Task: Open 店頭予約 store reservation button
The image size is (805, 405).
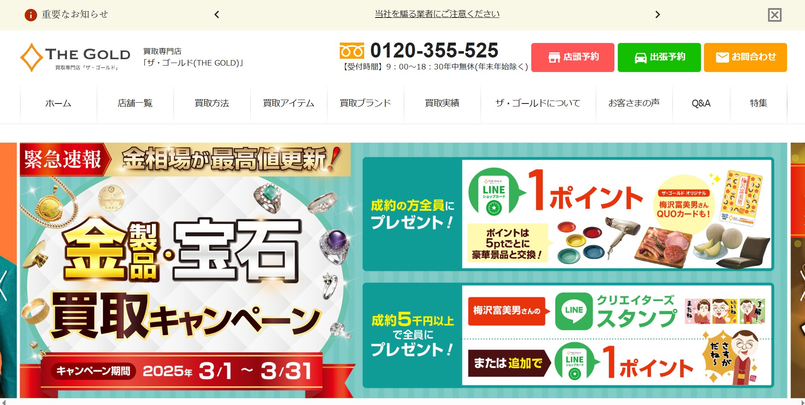Action: pos(573,57)
